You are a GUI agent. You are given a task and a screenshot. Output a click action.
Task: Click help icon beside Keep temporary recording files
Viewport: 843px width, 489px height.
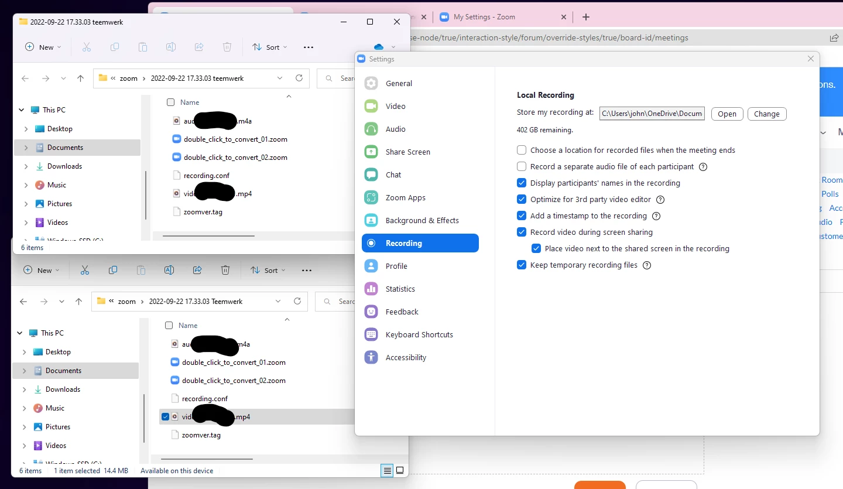(647, 265)
